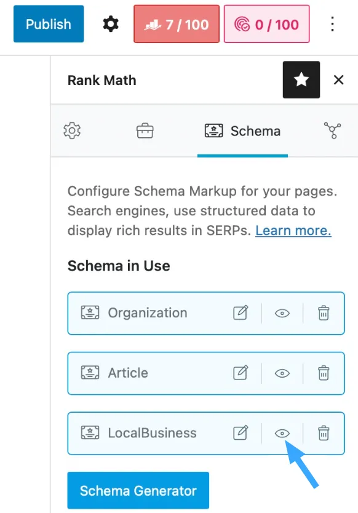Click the 7 / 100 SEO score badge
This screenshot has width=358, height=513.
177,24
